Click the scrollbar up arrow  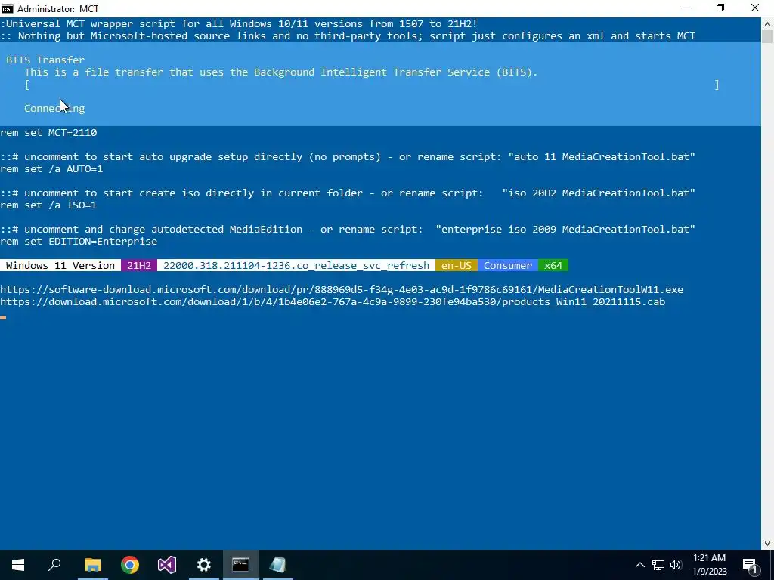click(x=768, y=23)
